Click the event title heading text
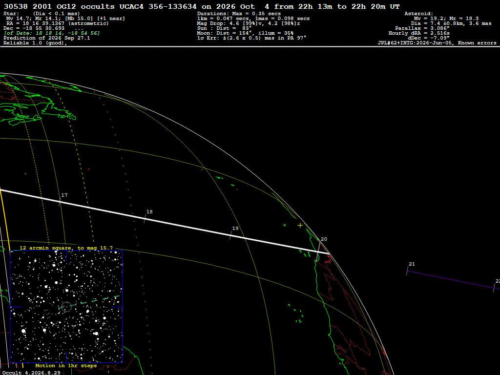This screenshot has height=375, width=500. click(202, 6)
